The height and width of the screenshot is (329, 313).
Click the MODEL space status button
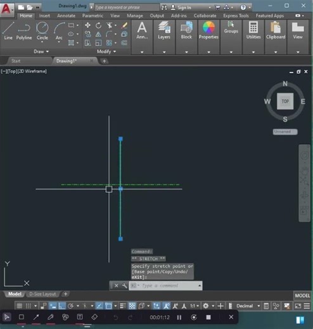tap(302, 295)
